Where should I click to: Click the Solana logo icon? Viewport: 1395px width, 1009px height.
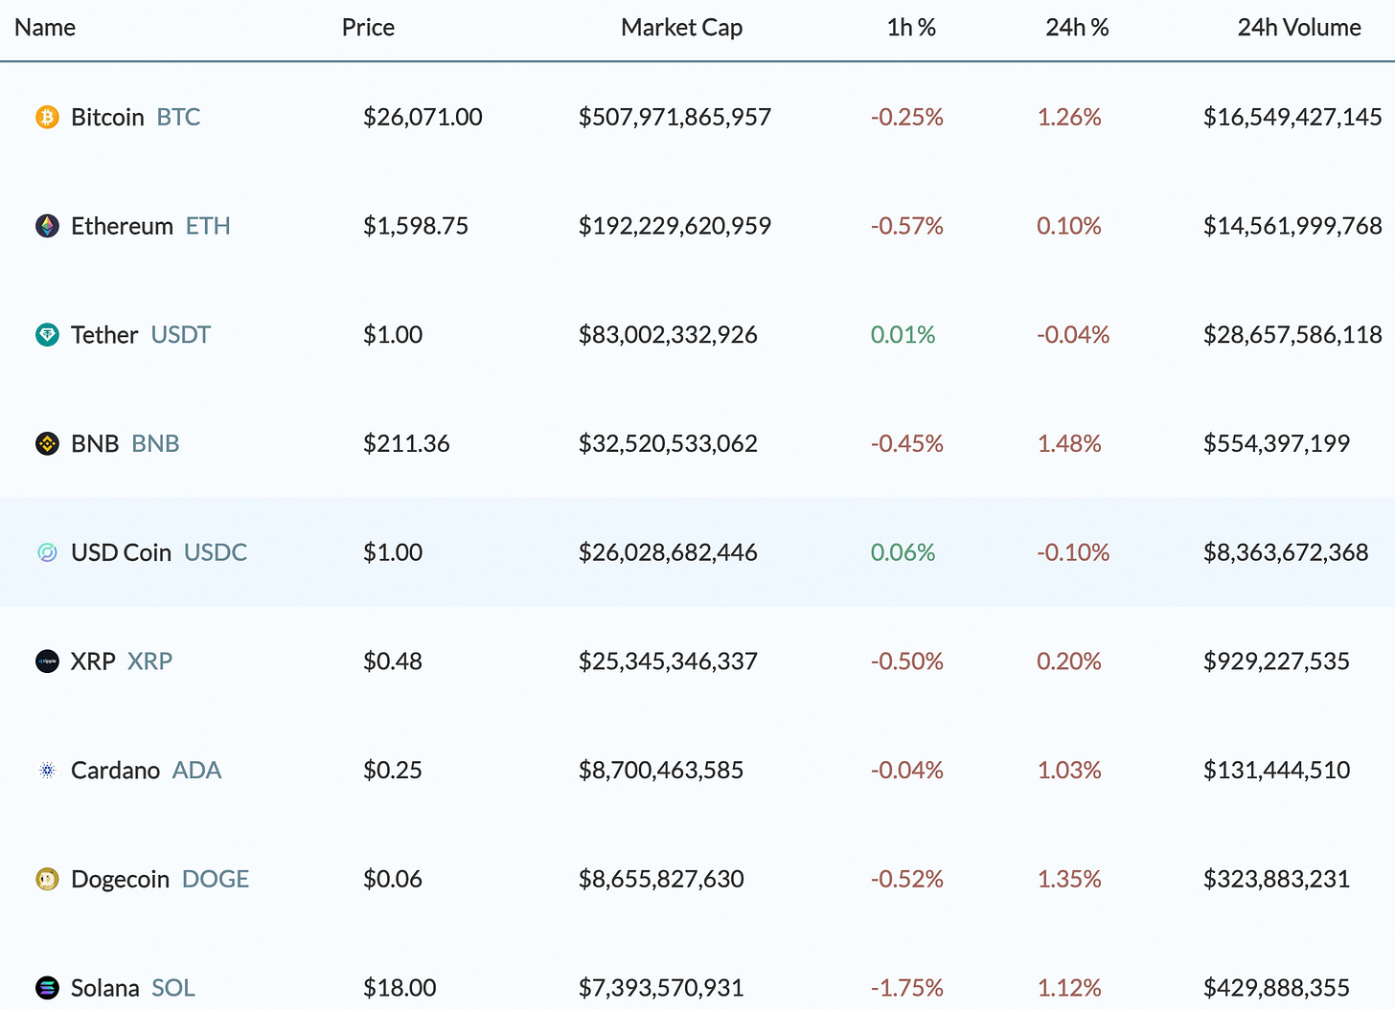(47, 988)
